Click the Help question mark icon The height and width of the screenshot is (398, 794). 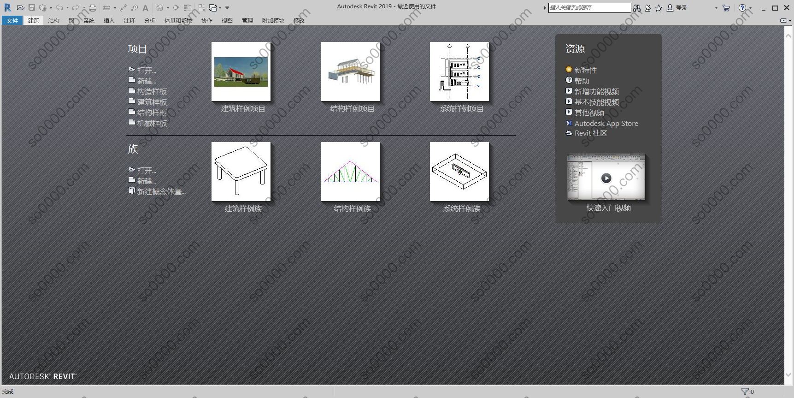click(742, 8)
